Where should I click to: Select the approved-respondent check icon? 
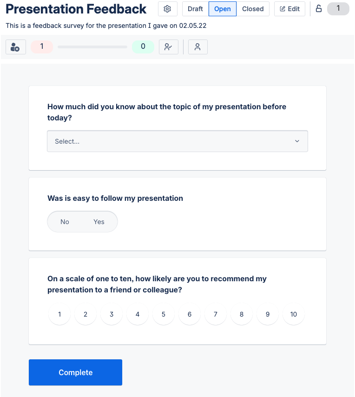(x=168, y=46)
